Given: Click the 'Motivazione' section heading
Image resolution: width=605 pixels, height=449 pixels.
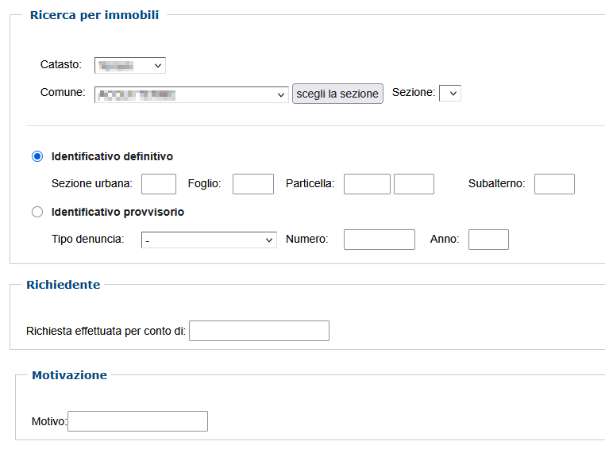Looking at the screenshot, I should pos(69,375).
